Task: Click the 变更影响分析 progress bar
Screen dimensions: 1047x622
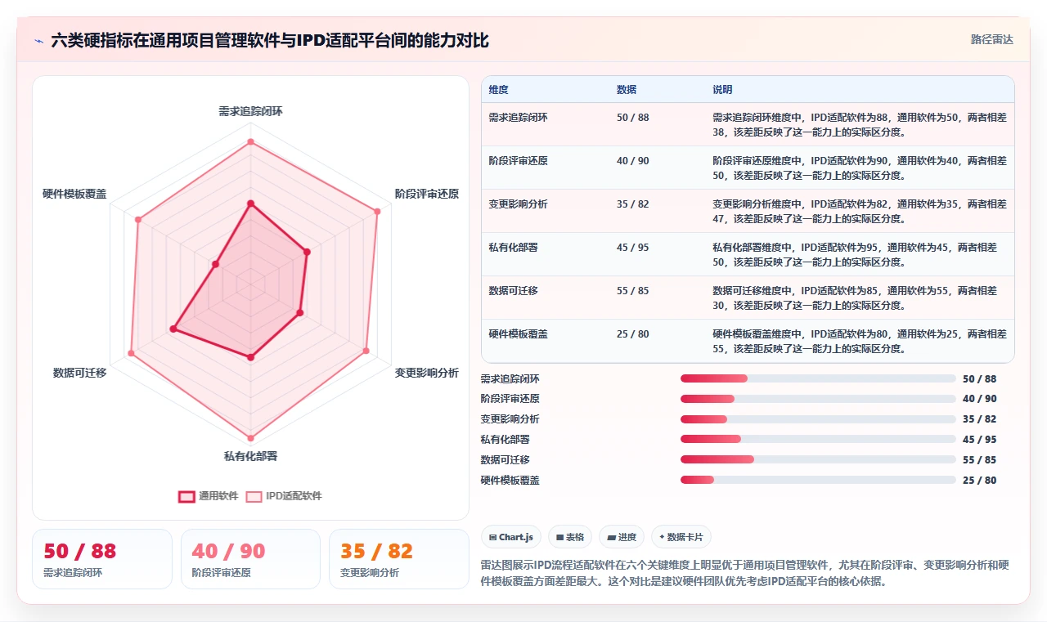Action: (x=818, y=419)
